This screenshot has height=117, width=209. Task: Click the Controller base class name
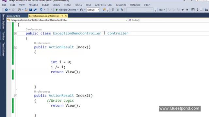tap(118, 33)
